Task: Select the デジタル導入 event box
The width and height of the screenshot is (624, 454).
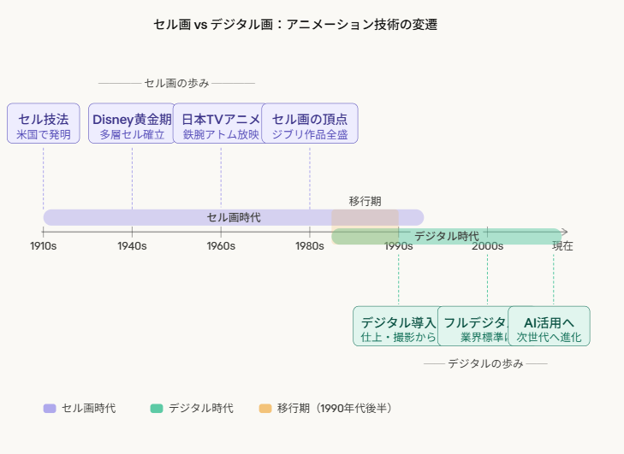Action: [396, 326]
